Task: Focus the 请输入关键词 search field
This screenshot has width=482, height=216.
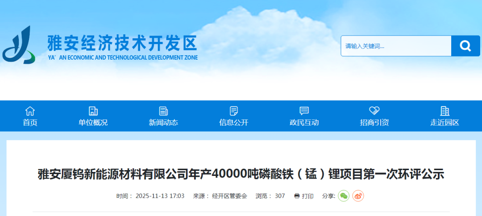Action: [x=395, y=46]
